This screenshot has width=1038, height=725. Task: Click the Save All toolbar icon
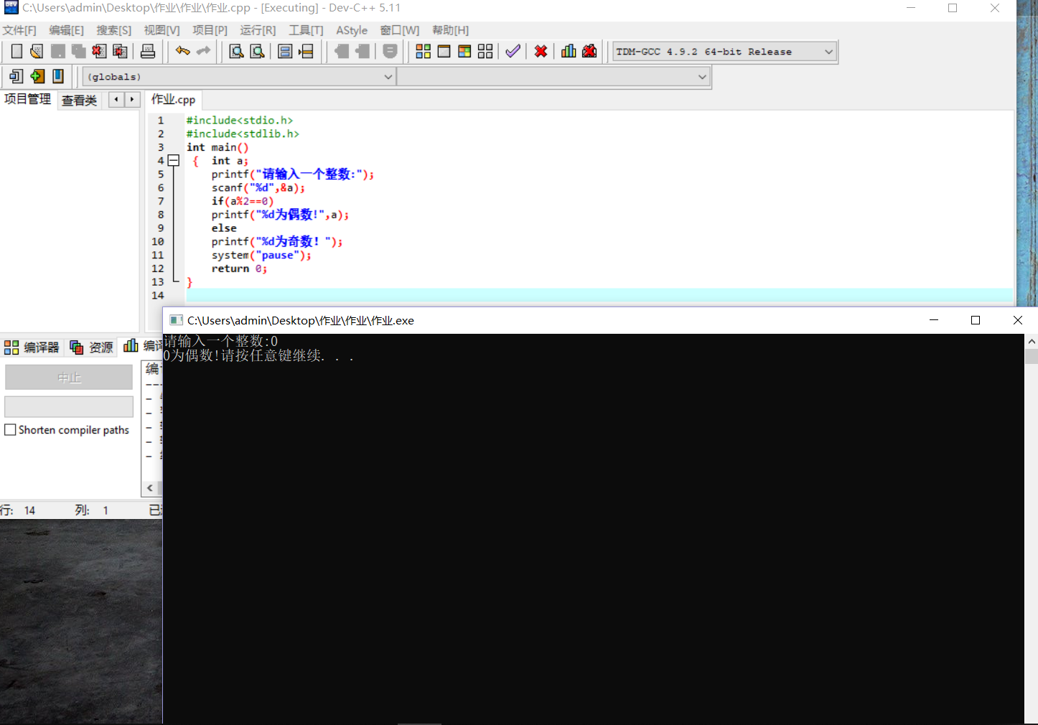click(x=79, y=52)
